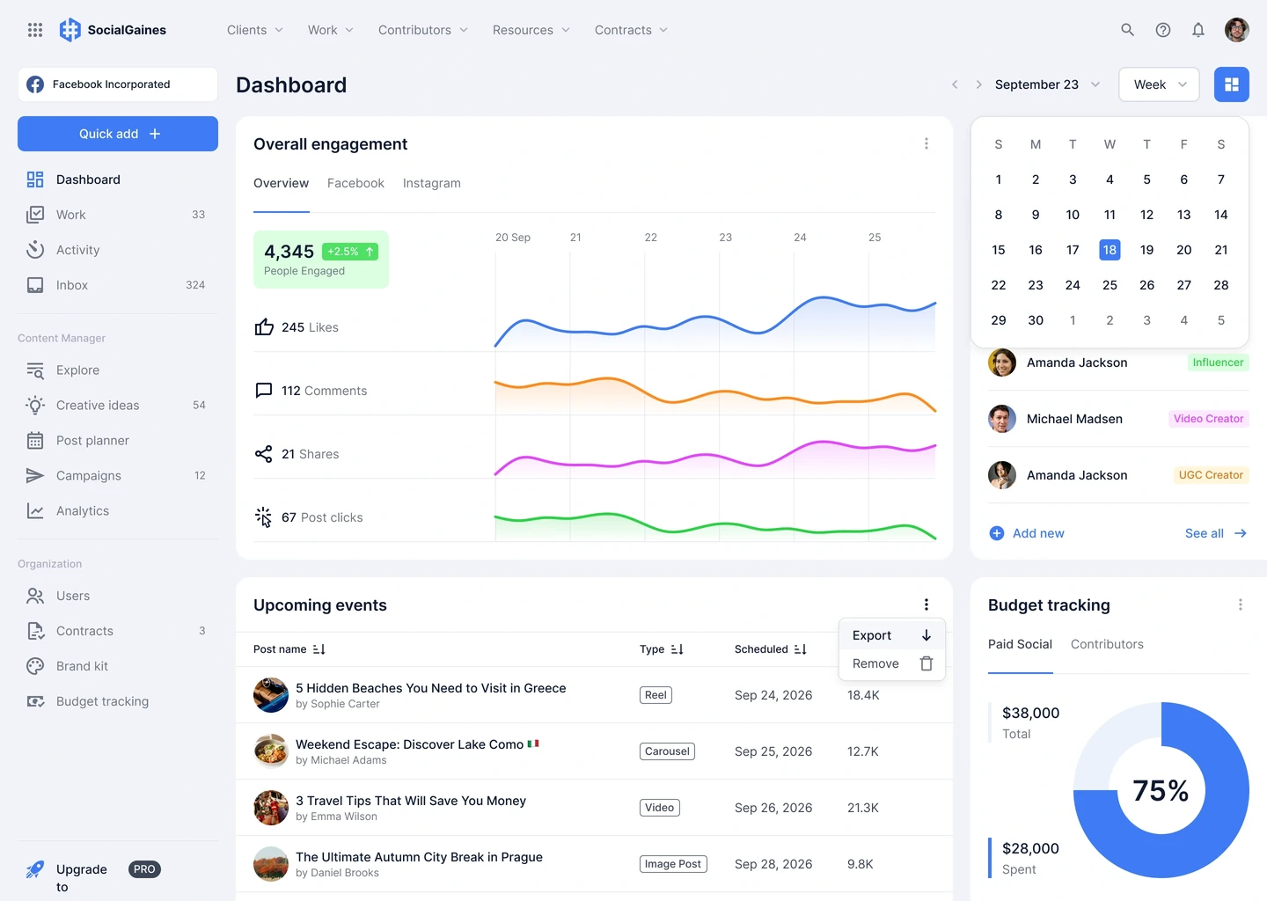Screen dimensions: 1267x901
Task: Click the Quick add button
Action: 118,134
